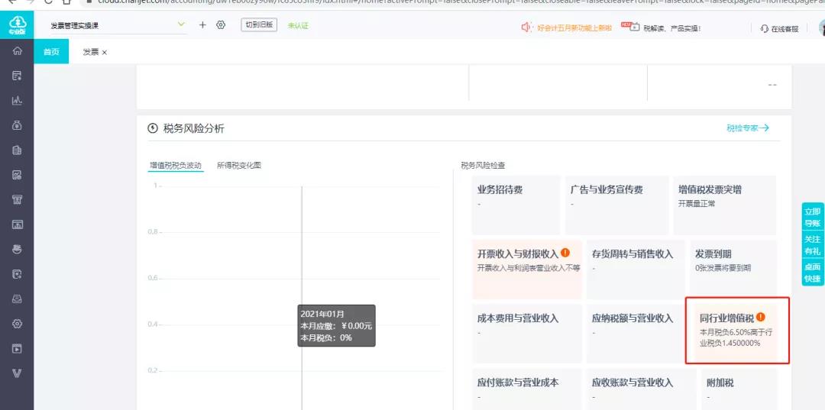Select the 所得税变化图 chart tab
This screenshot has height=410, width=825.
tap(238, 165)
